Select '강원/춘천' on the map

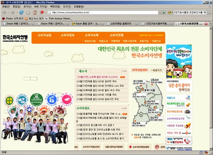(x=156, y=81)
